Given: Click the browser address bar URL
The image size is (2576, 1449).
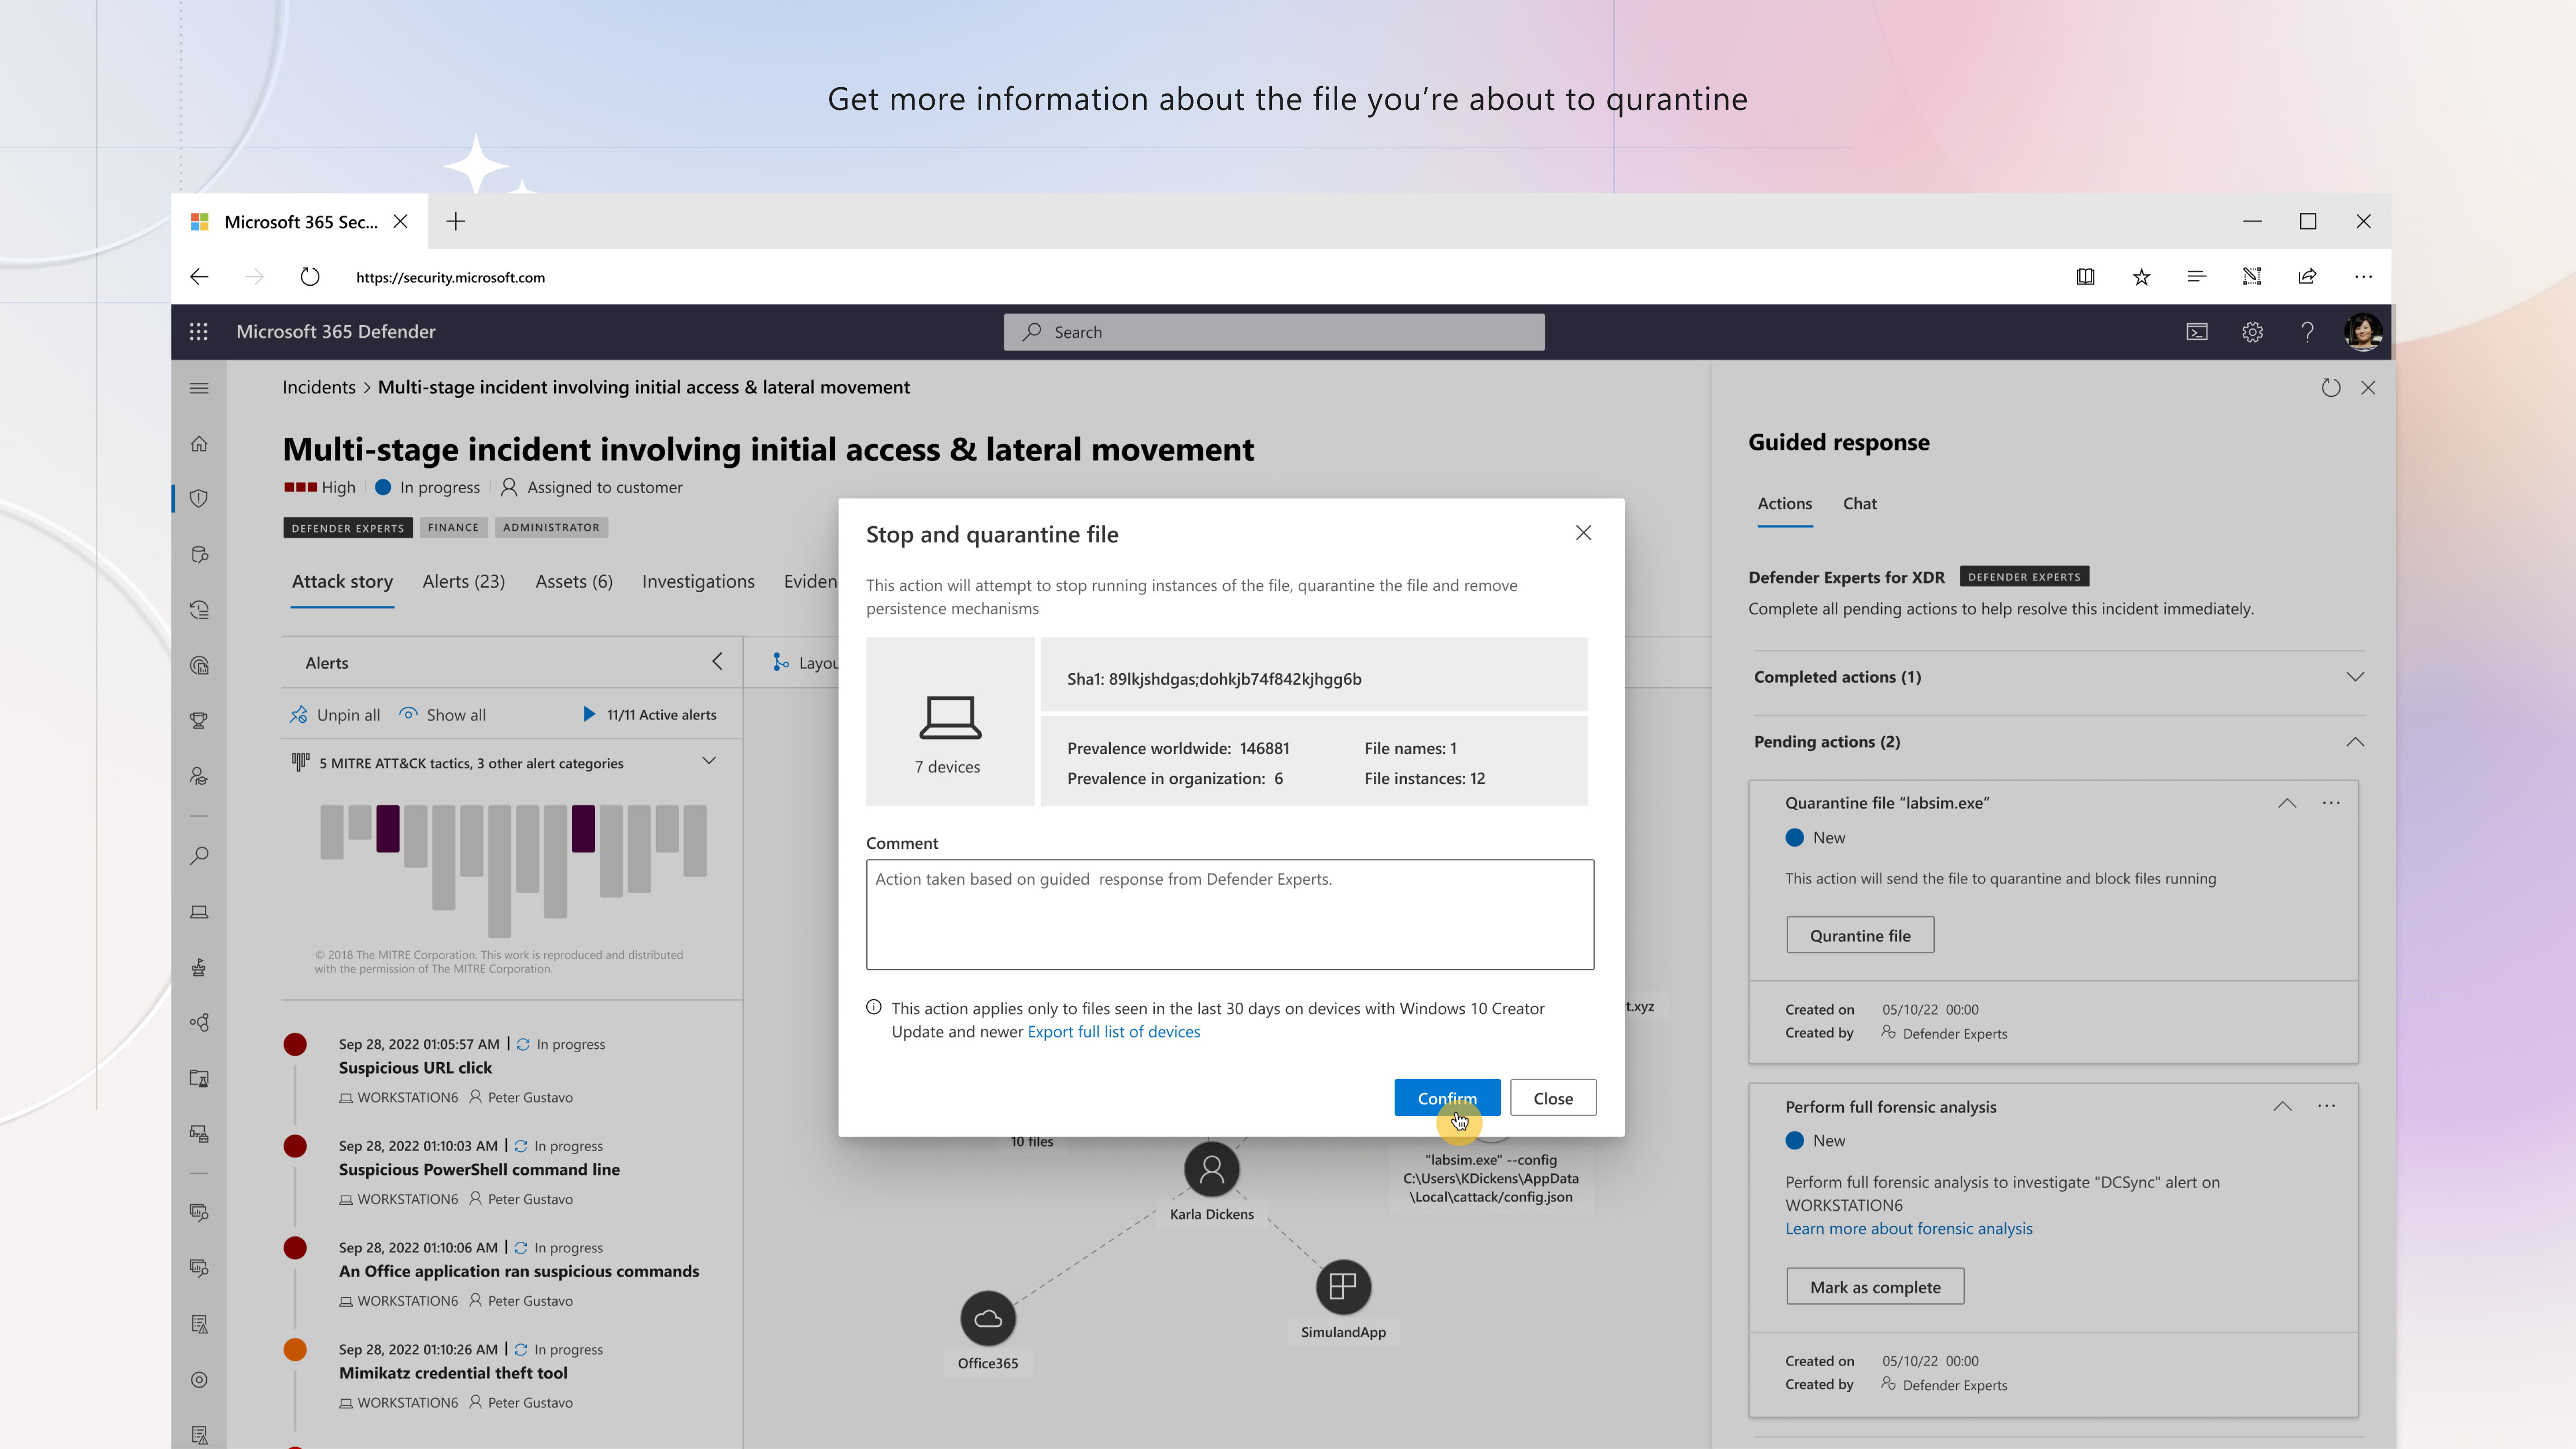Looking at the screenshot, I should coord(450,278).
